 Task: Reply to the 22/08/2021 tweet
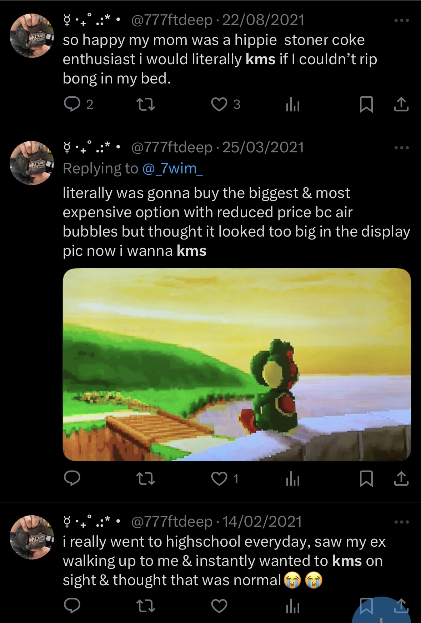72,105
